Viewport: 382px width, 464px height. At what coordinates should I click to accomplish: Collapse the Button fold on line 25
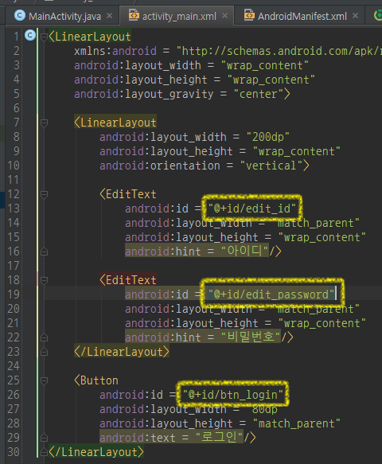[x=44, y=380]
